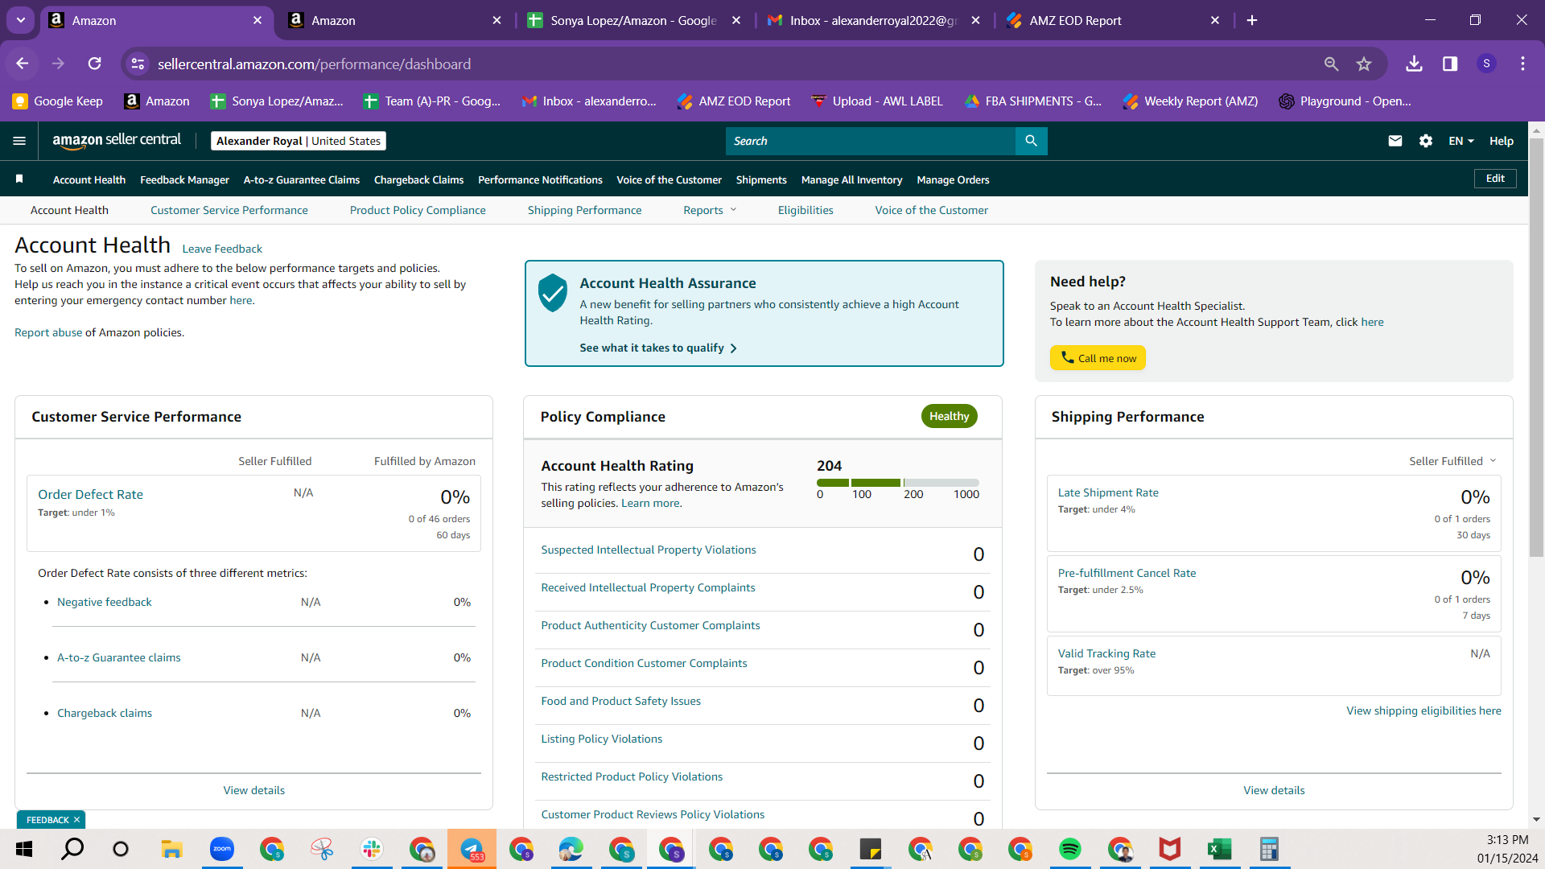Image resolution: width=1545 pixels, height=869 pixels.
Task: Open the tab search dropdown arrow
Action: point(21,20)
